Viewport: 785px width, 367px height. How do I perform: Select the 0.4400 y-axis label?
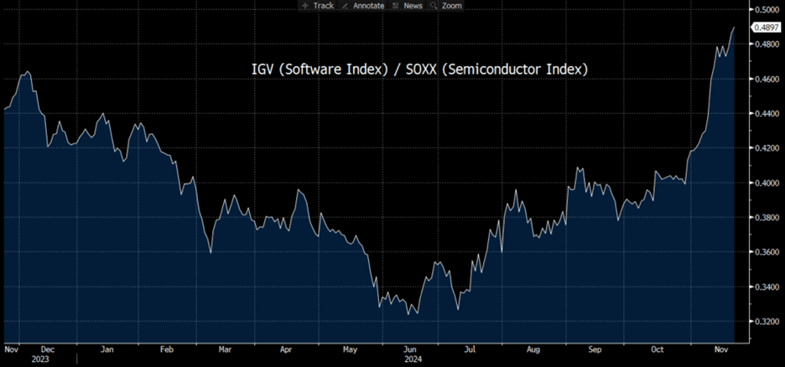[767, 113]
